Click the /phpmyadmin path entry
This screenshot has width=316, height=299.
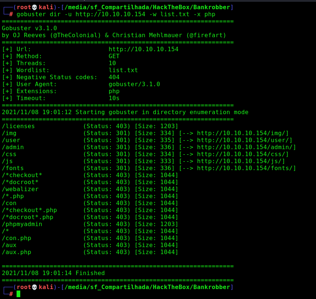coord(22,224)
